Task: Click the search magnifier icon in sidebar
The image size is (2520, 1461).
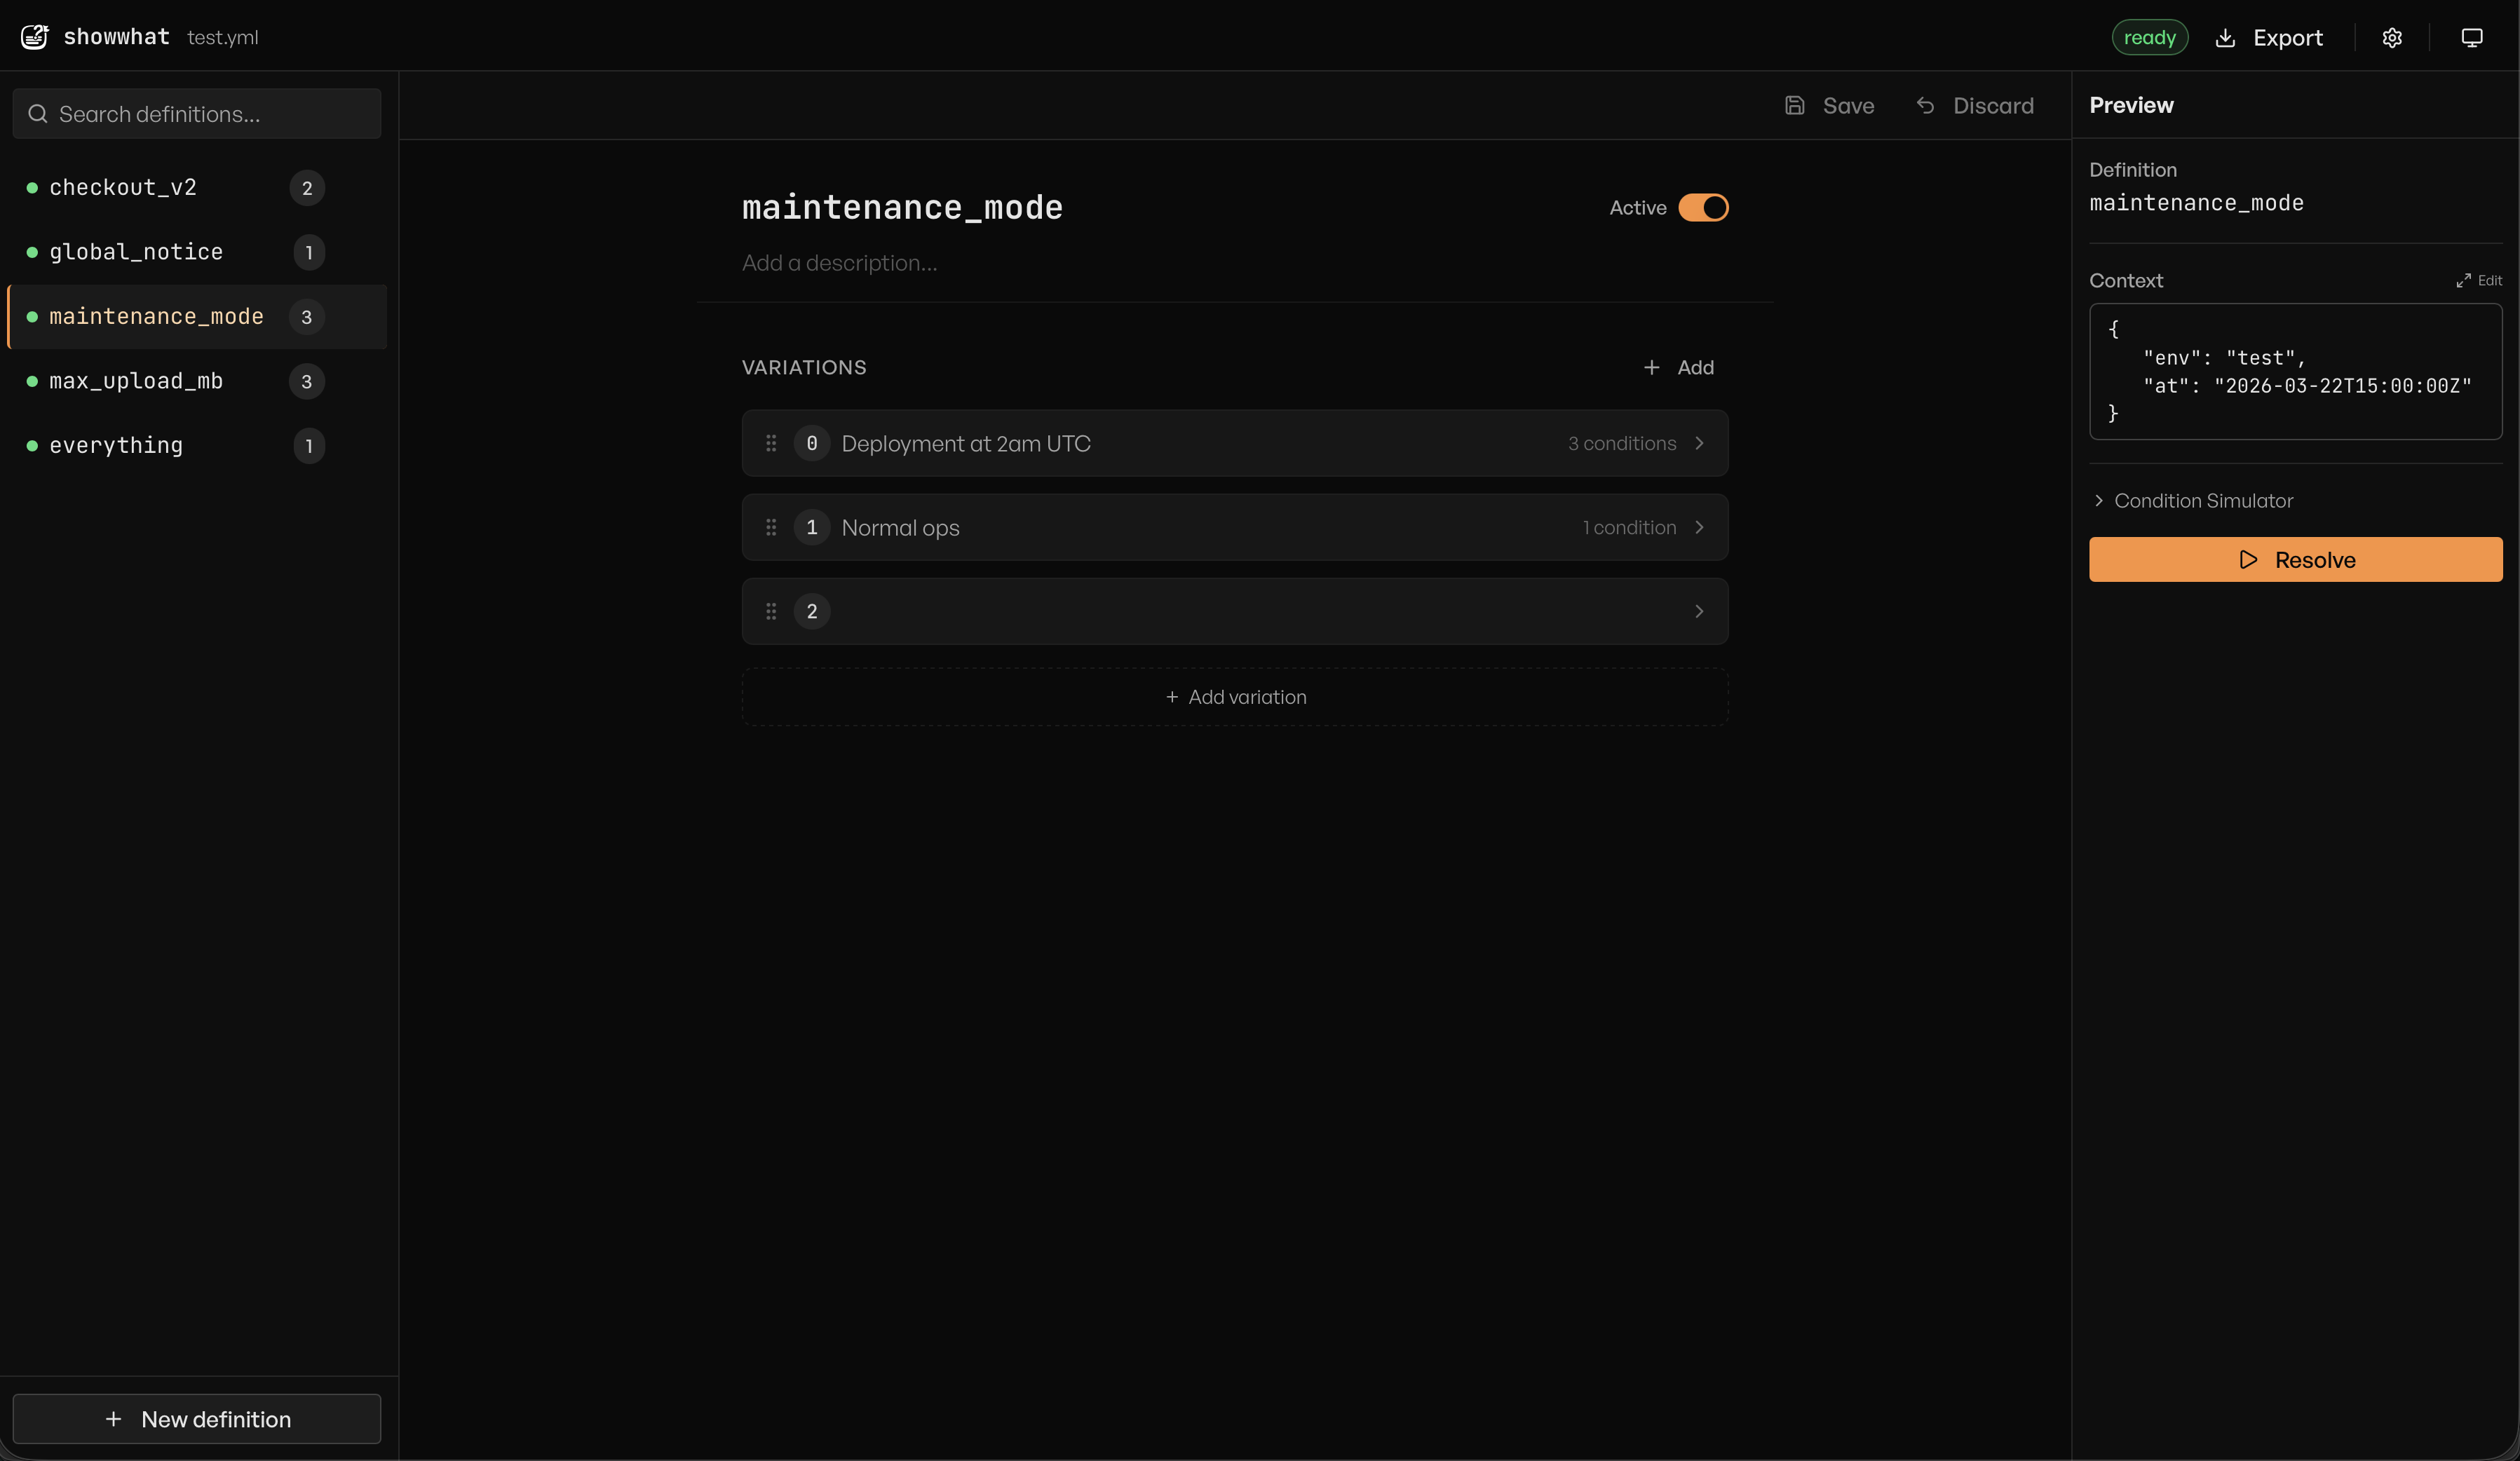Action: (x=38, y=113)
